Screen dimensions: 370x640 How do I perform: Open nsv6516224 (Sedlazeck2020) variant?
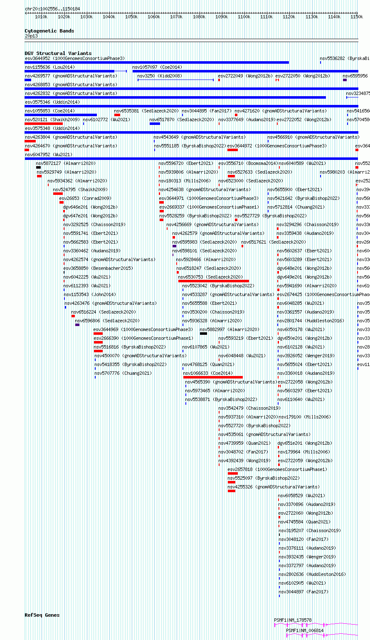point(104,312)
